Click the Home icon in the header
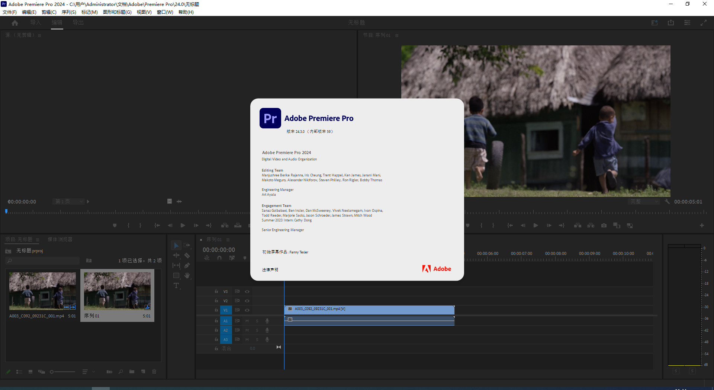 coord(15,23)
